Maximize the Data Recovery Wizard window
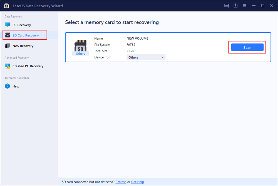This screenshot has height=186, width=278. tap(262, 6)
